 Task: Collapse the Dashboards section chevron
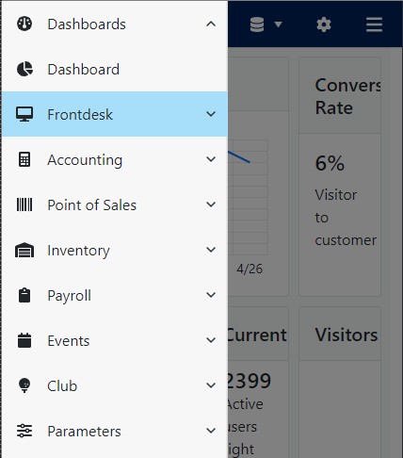(x=211, y=24)
